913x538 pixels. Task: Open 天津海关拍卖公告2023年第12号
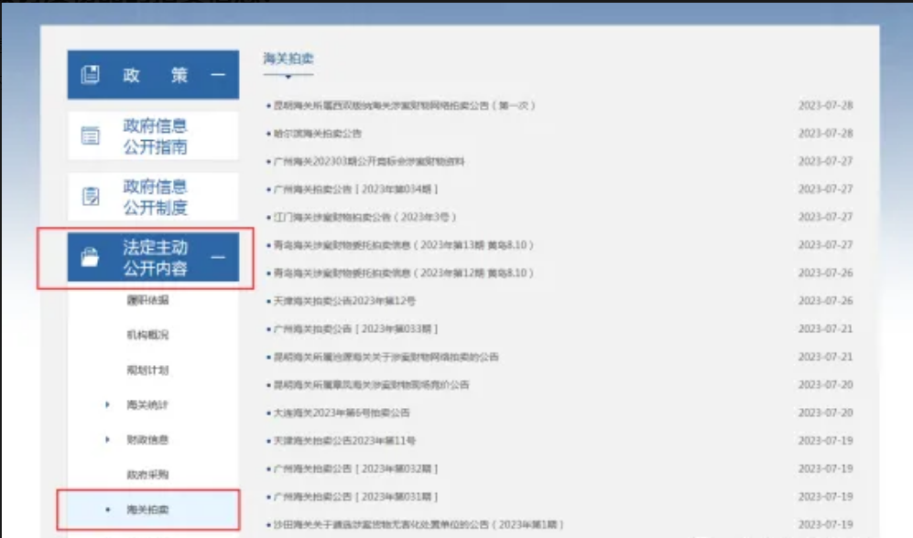click(344, 301)
